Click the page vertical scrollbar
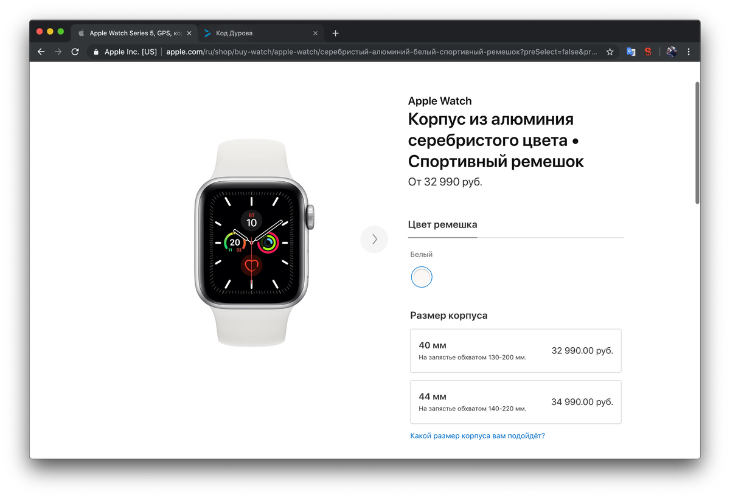 (697, 143)
